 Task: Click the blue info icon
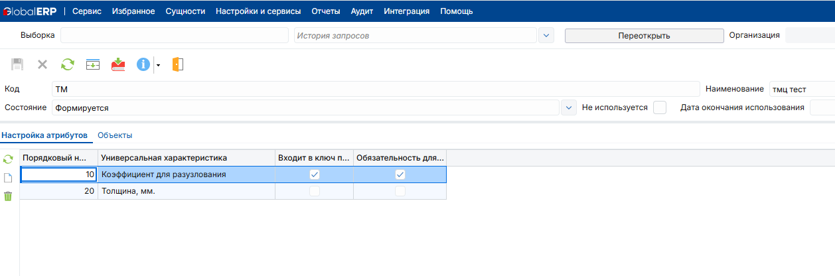pos(143,64)
